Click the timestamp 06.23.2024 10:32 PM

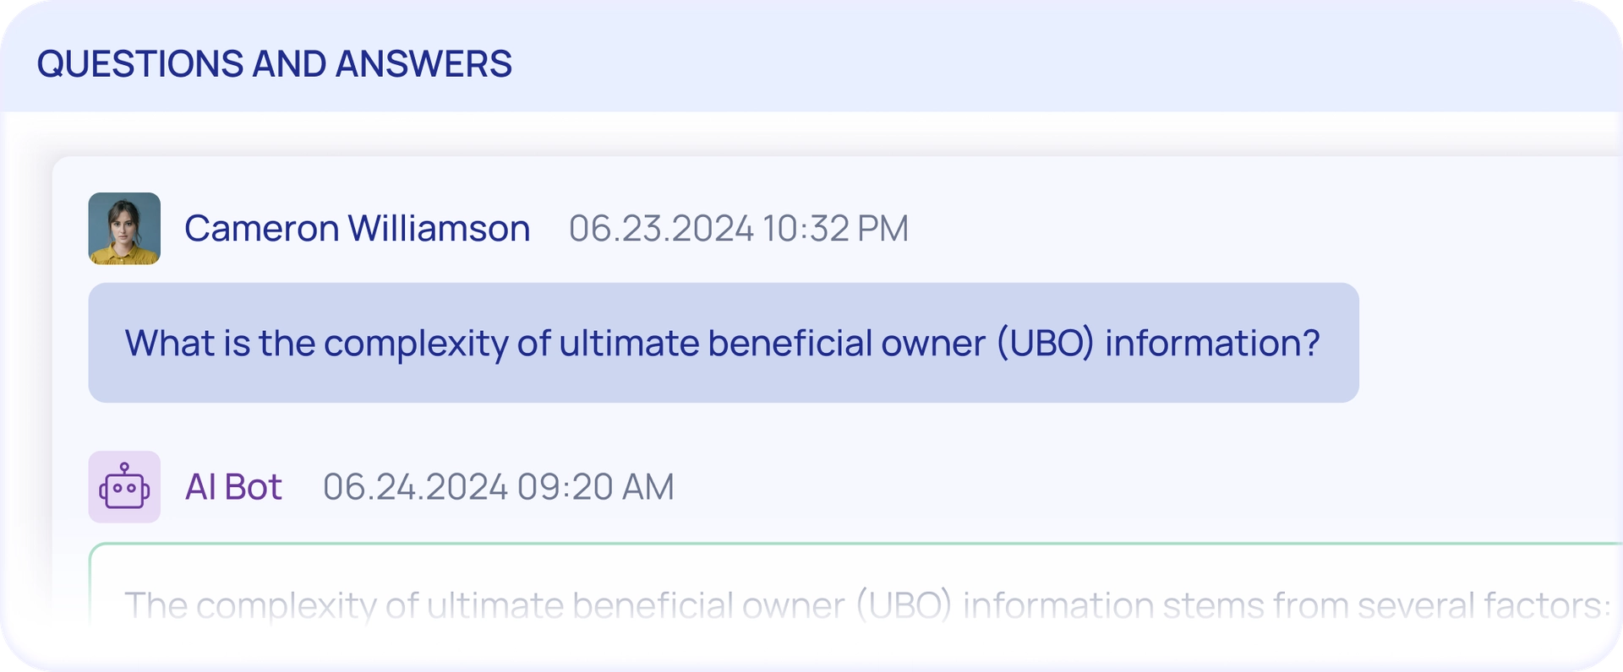(x=738, y=228)
